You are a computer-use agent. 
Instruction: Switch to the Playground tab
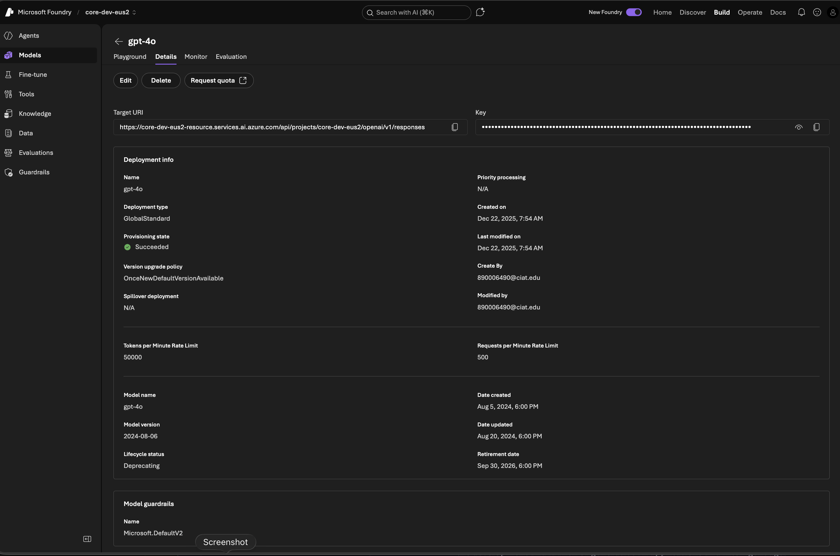130,57
